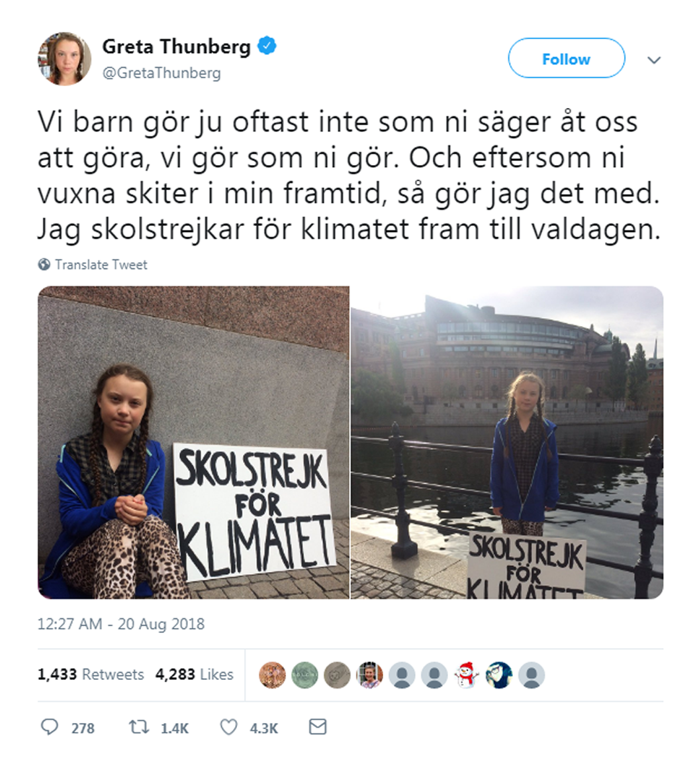Open the @GretaThunberg handle link

[162, 73]
